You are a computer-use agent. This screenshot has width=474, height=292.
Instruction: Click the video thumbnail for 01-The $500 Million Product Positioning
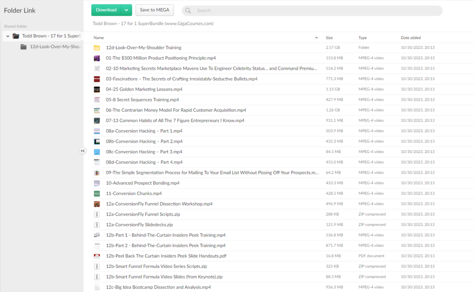[97, 58]
